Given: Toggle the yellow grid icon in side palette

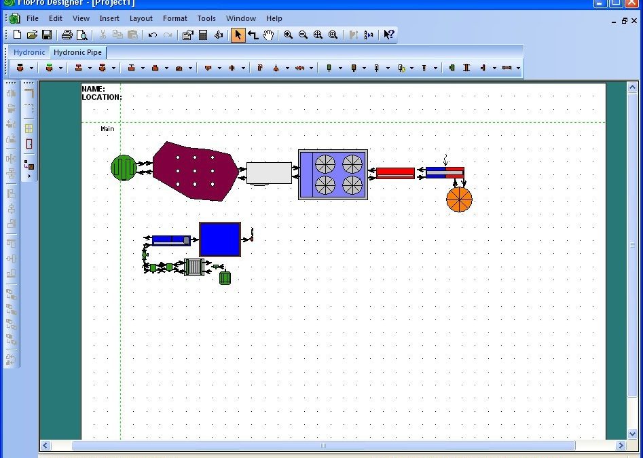Looking at the screenshot, I should [29, 128].
